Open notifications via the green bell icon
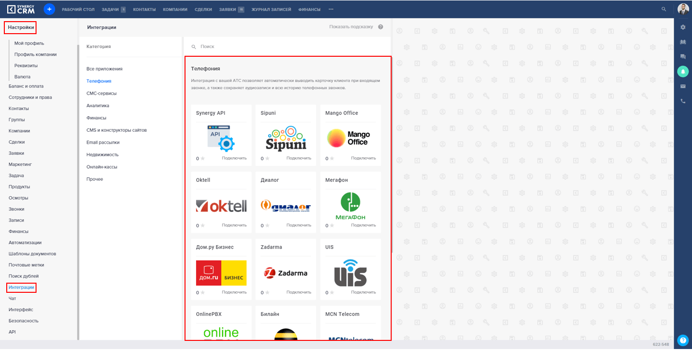The image size is (692, 350). [683, 71]
